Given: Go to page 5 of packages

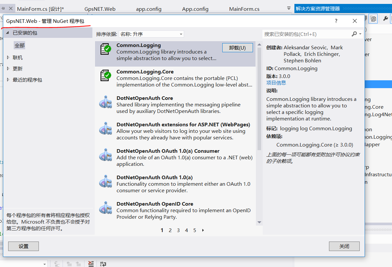Looking at the screenshot, I should click(195, 230).
